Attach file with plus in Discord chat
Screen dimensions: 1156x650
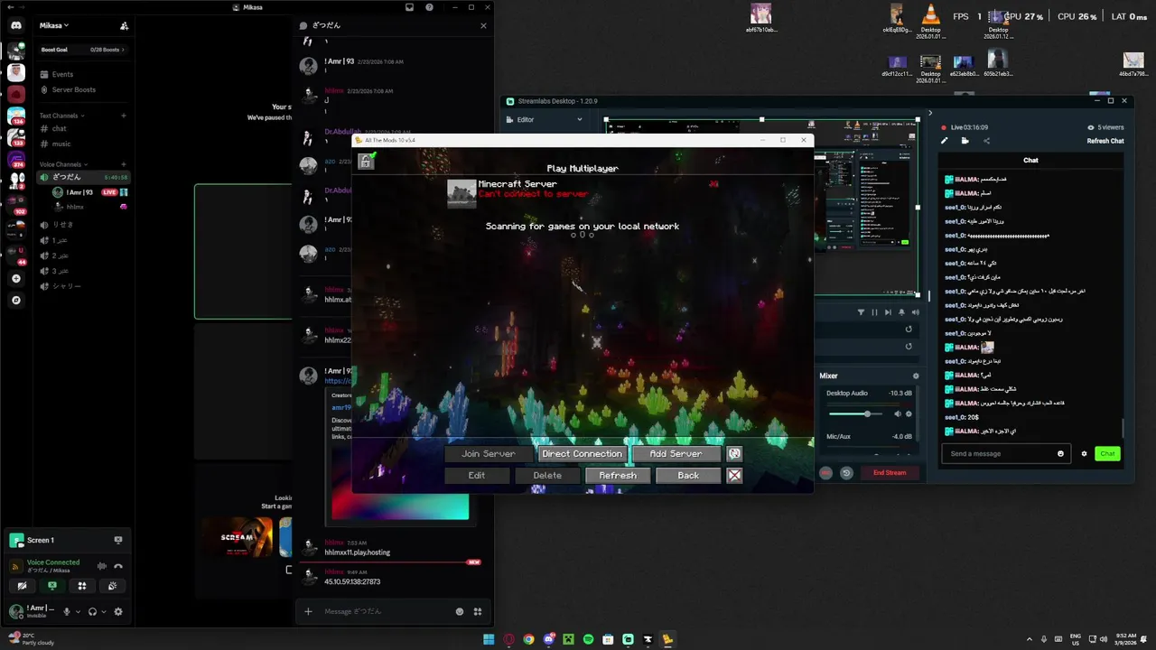(308, 611)
